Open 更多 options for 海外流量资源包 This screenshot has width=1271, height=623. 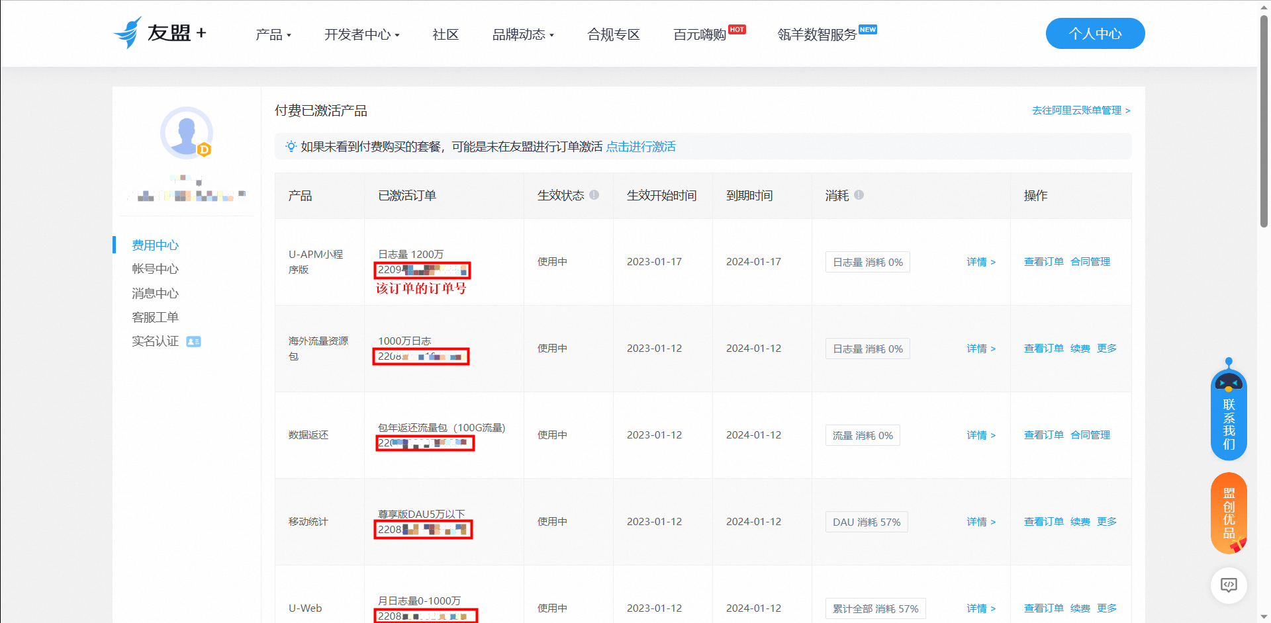[1106, 349]
